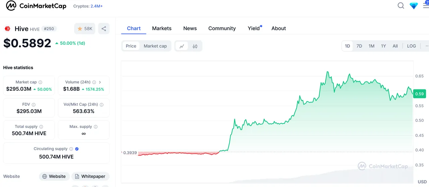This screenshot has width=429, height=187.
Task: Select the Price toggle
Action: 131,46
